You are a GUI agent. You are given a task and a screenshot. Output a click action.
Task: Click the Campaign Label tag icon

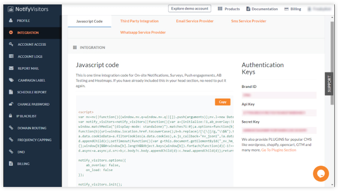coord(11,80)
